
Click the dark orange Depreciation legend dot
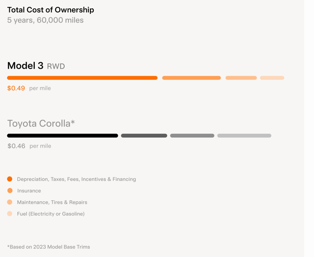pyautogui.click(x=10, y=179)
